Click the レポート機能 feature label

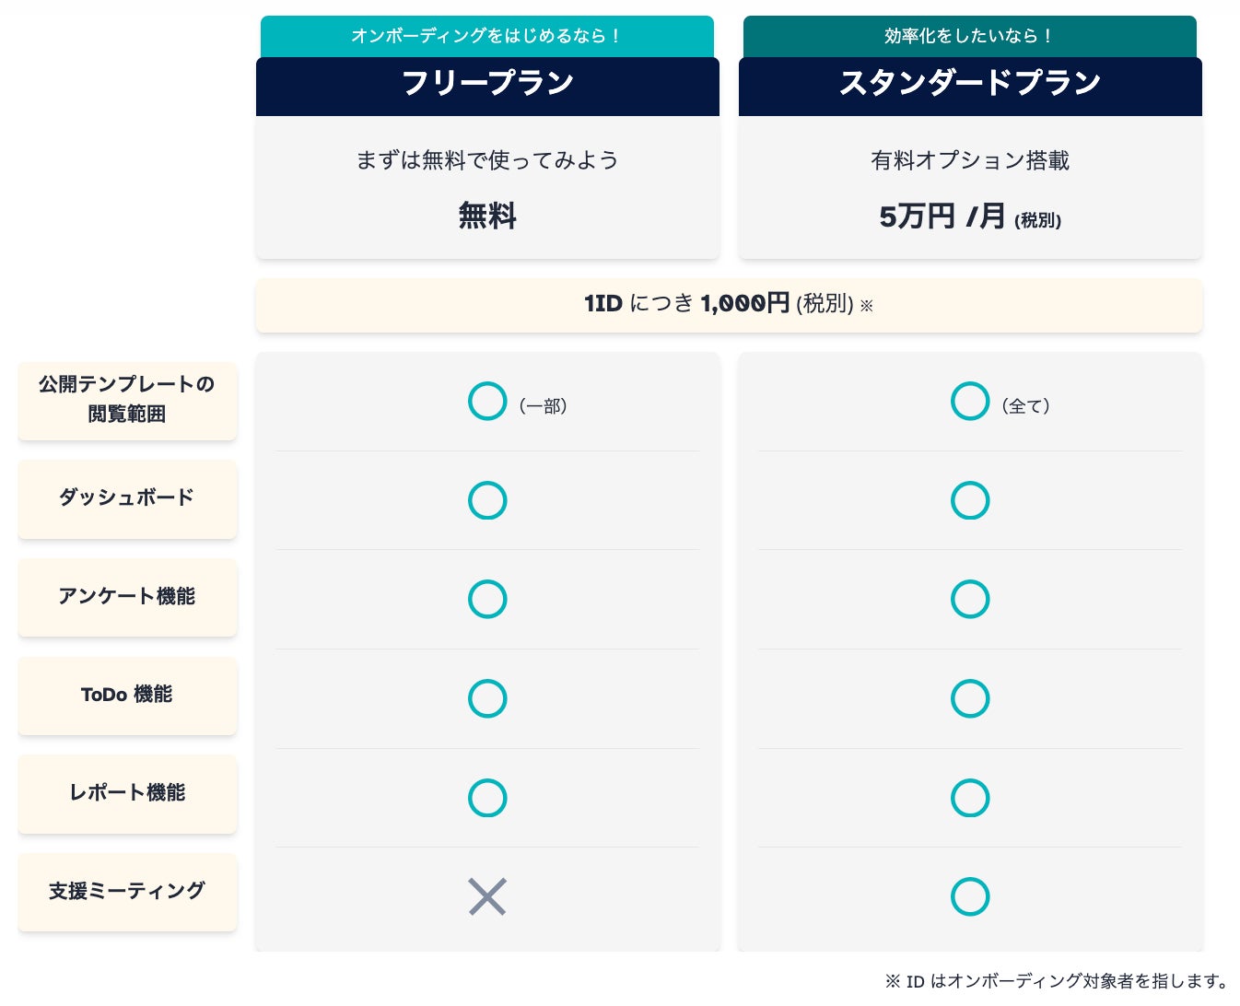coord(127,793)
